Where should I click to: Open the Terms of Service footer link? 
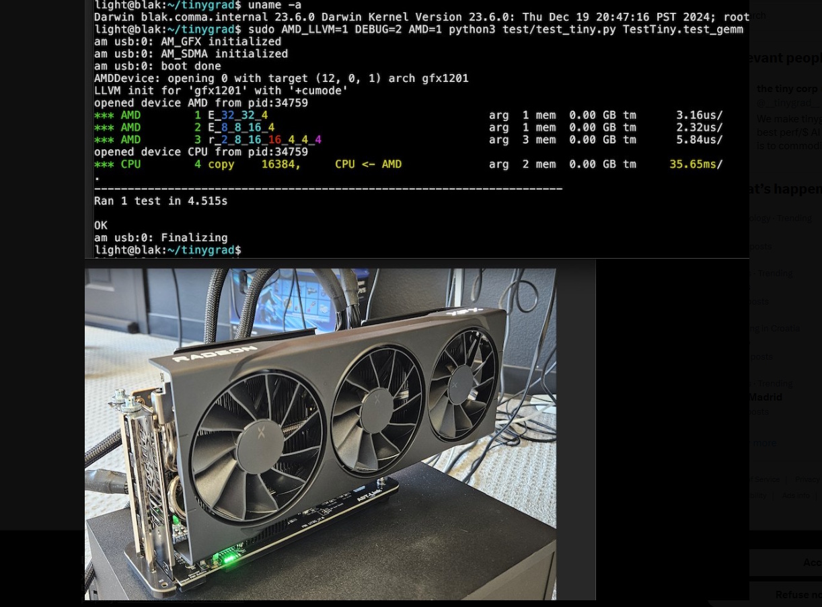tap(764, 479)
